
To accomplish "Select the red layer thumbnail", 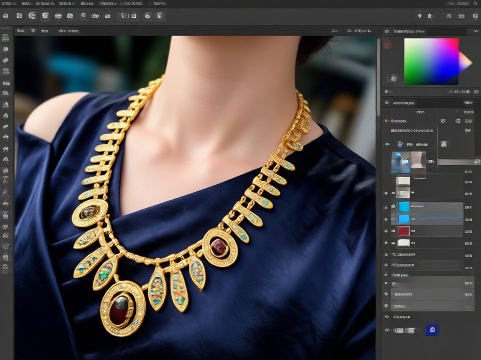I will [403, 231].
